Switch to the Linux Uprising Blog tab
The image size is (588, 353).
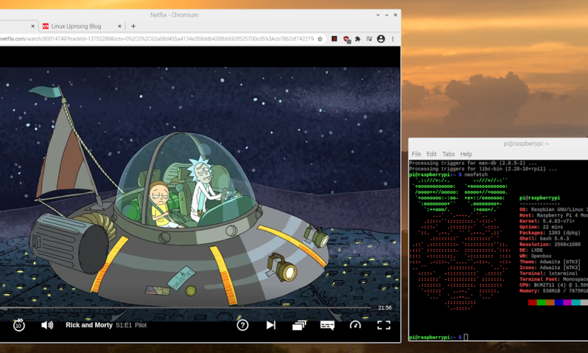pyautogui.click(x=76, y=26)
